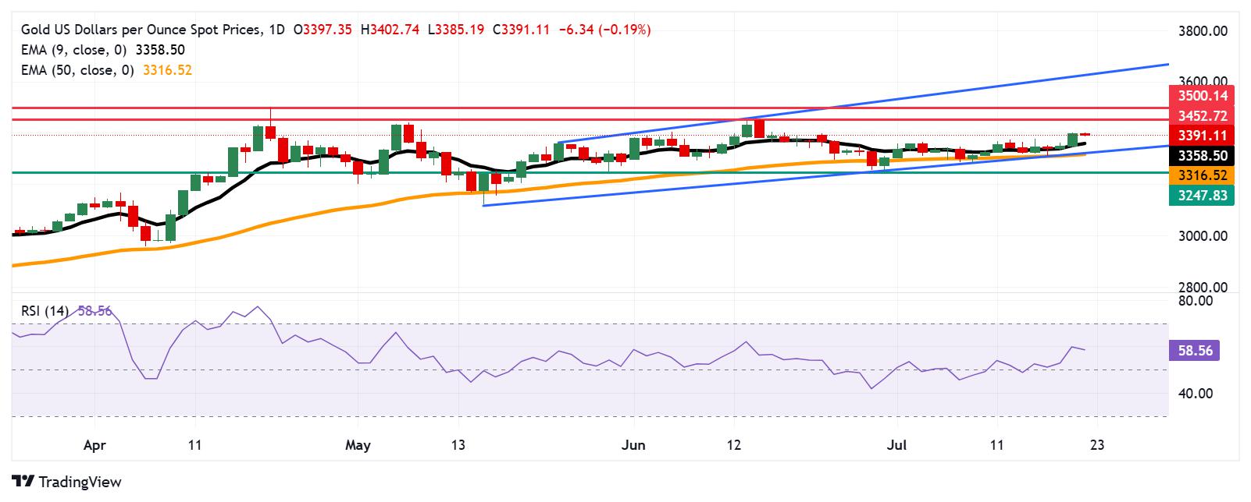
Task: Select the 3247.83 green support price tag
Action: coord(1201,196)
